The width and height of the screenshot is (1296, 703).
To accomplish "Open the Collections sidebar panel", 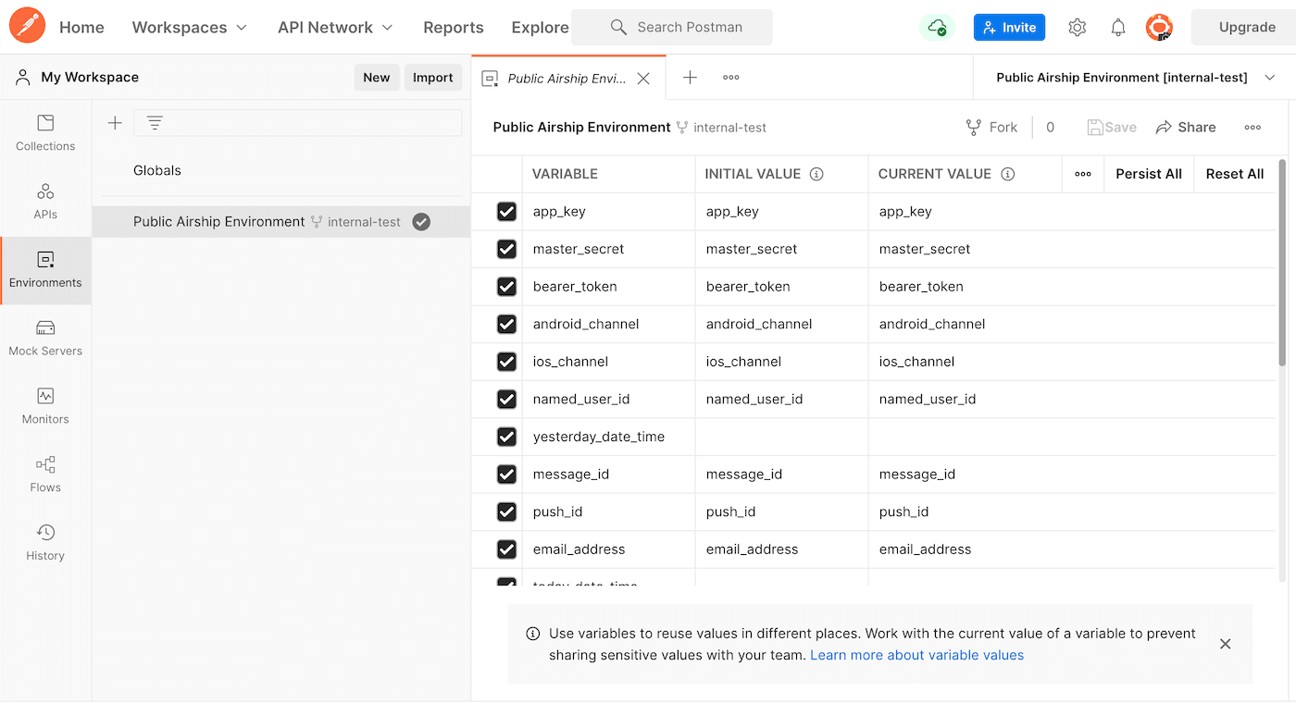I will (45, 133).
